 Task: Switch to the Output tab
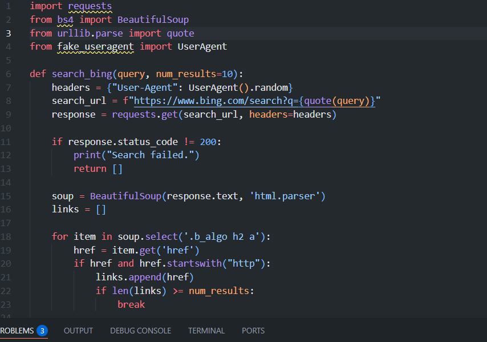point(78,331)
